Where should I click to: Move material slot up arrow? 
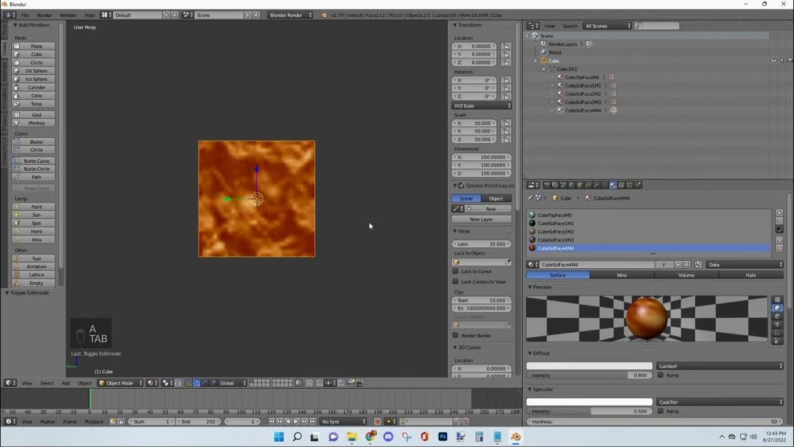coord(779,240)
